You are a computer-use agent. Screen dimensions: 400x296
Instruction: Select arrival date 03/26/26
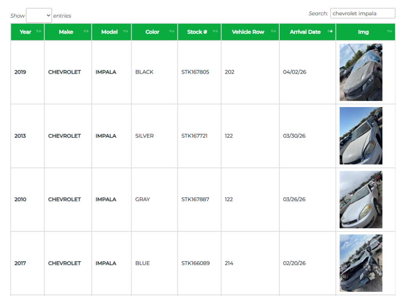(294, 199)
